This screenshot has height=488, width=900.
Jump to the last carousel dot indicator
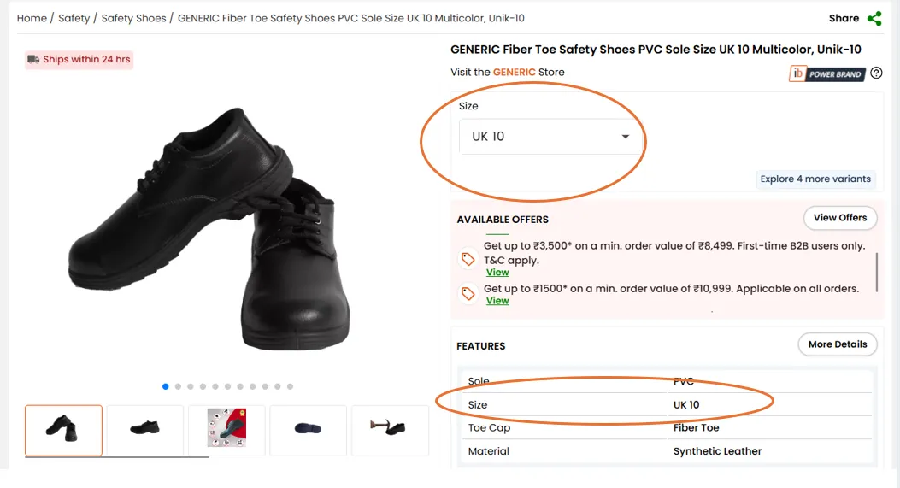(x=290, y=386)
